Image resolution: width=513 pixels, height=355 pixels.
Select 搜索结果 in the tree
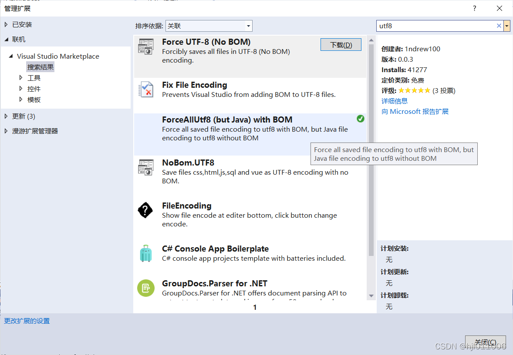point(40,67)
